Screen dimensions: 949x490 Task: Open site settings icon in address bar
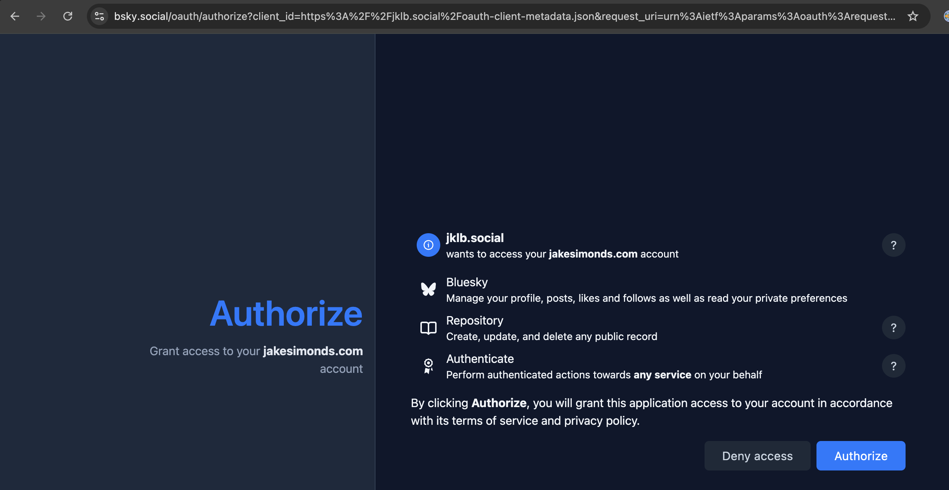tap(99, 16)
